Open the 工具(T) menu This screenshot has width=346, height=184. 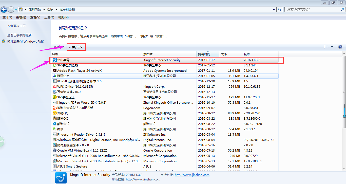pos(49,17)
